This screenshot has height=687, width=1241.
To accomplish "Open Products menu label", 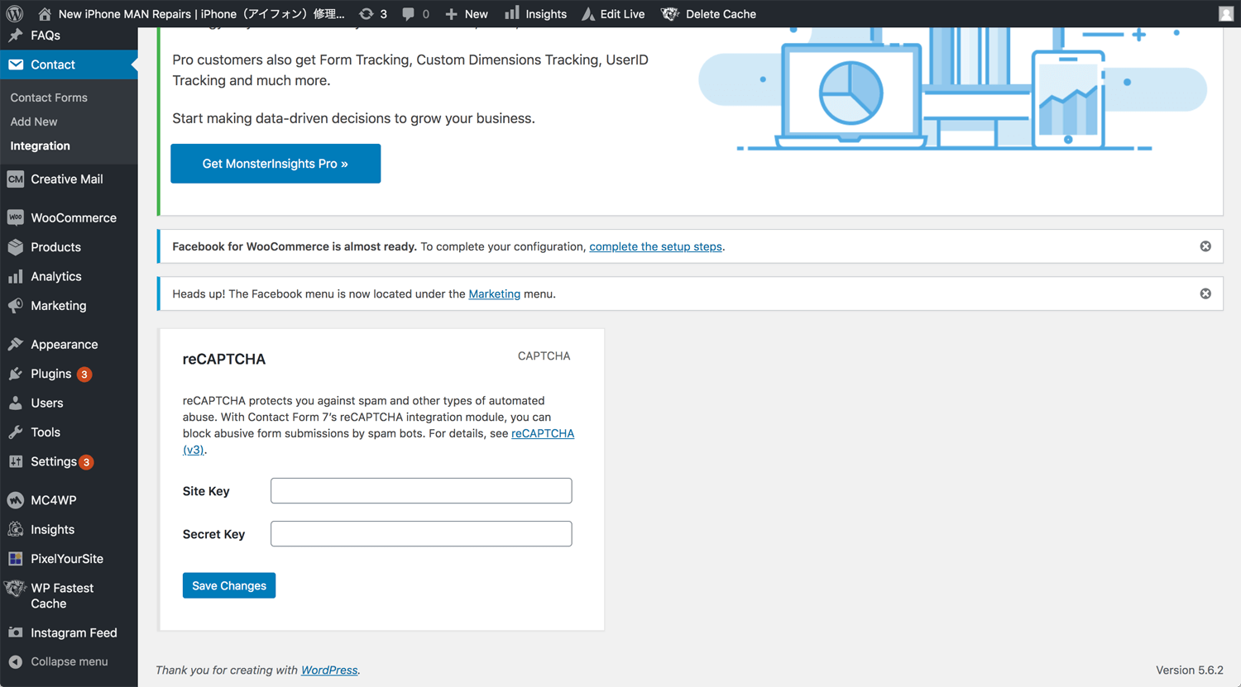I will [55, 247].
